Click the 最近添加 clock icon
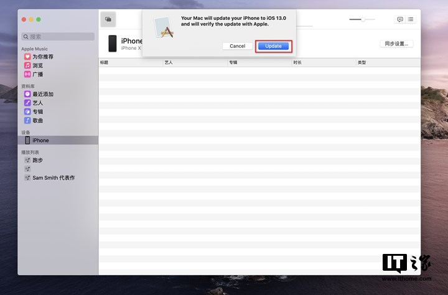Screen dimensions: 448x295 pyautogui.click(x=27, y=94)
